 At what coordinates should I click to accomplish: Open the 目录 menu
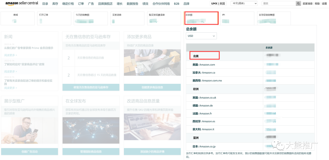pyautogui.click(x=45, y=4)
